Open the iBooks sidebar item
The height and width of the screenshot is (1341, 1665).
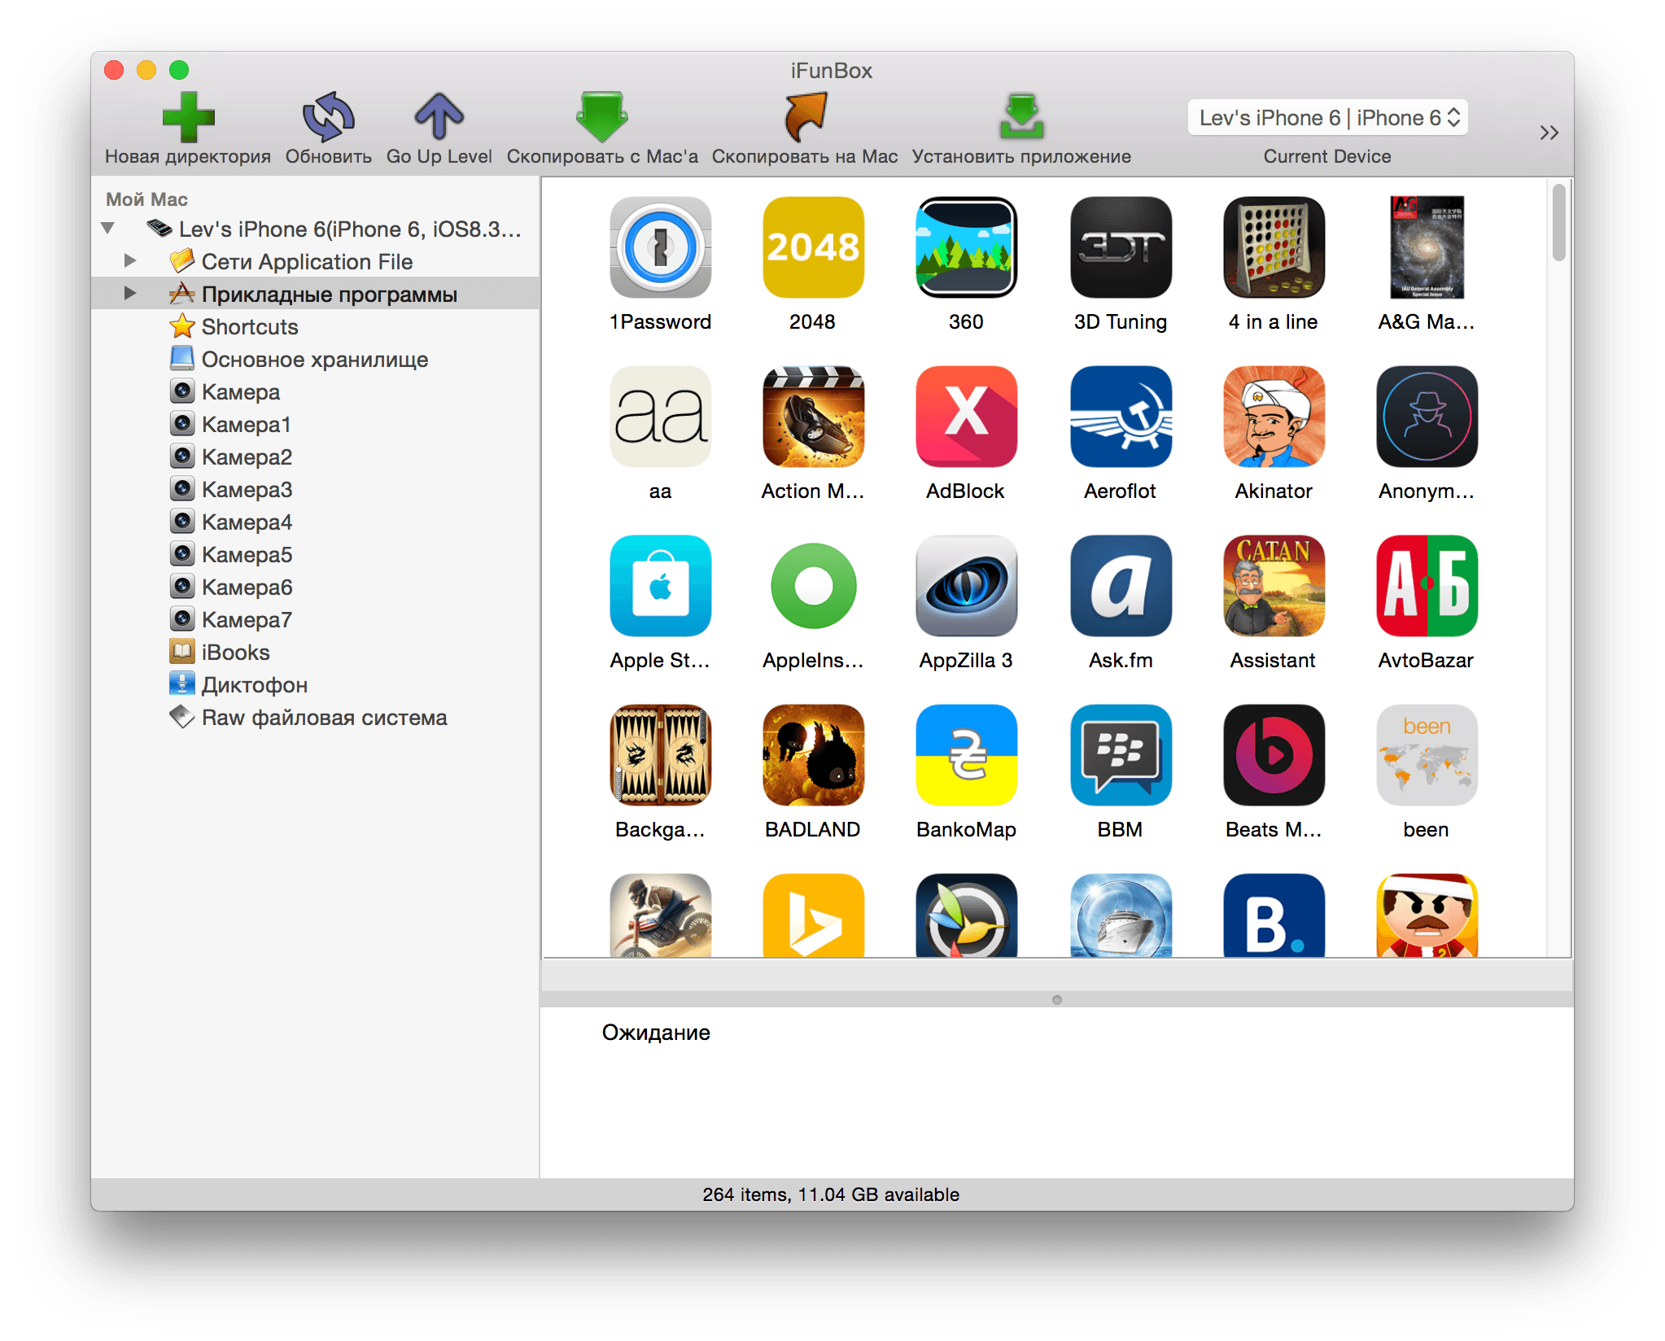coord(235,653)
